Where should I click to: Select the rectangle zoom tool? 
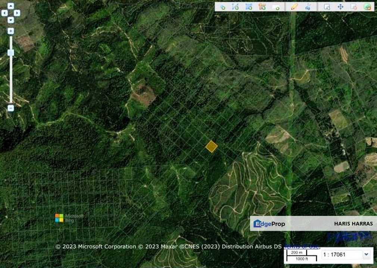(328, 6)
